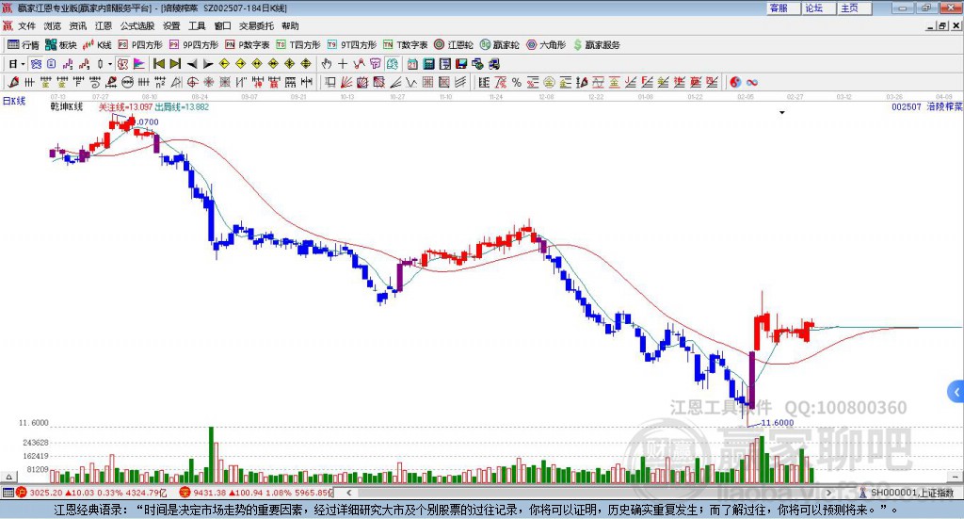
Task: Click the 出局线=13.882 indicator text
Action: tap(182, 107)
